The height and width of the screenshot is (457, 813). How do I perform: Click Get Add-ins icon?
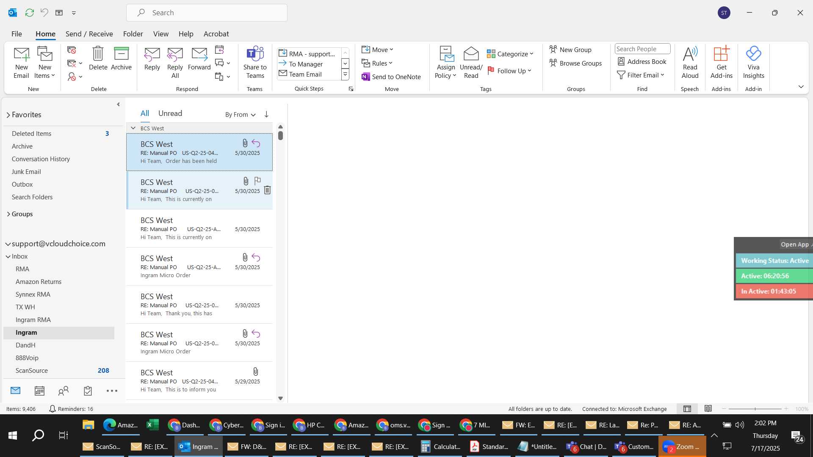pos(721,63)
